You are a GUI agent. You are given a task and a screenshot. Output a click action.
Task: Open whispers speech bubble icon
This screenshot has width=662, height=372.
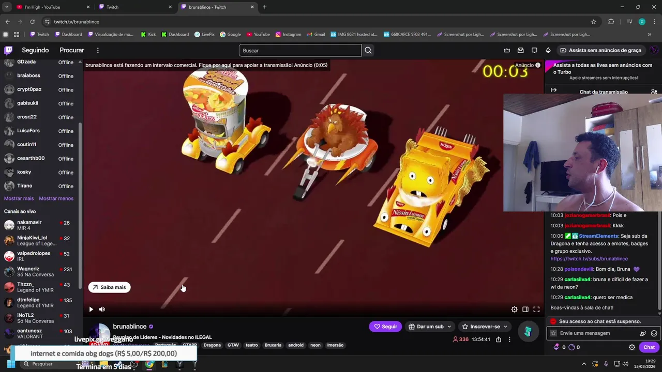(534, 50)
